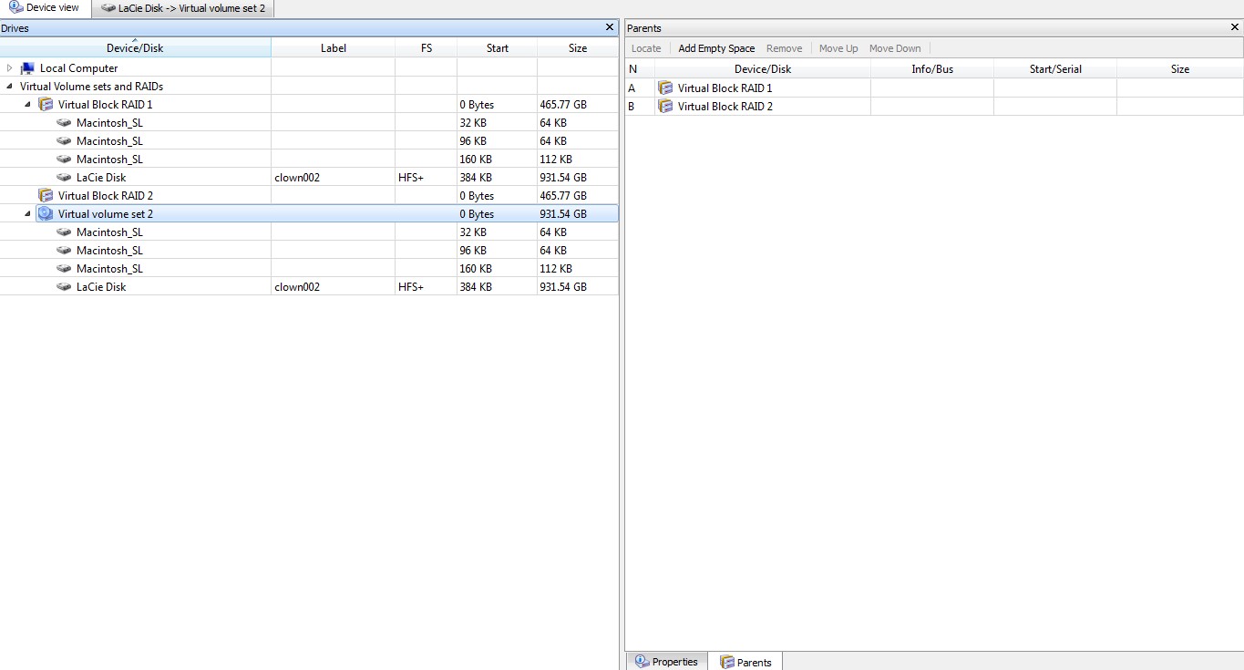Viewport: 1244px width, 670px height.
Task: Click disk icon of Macintosh_SL at 32 KB under volume set 2
Action: pyautogui.click(x=64, y=232)
